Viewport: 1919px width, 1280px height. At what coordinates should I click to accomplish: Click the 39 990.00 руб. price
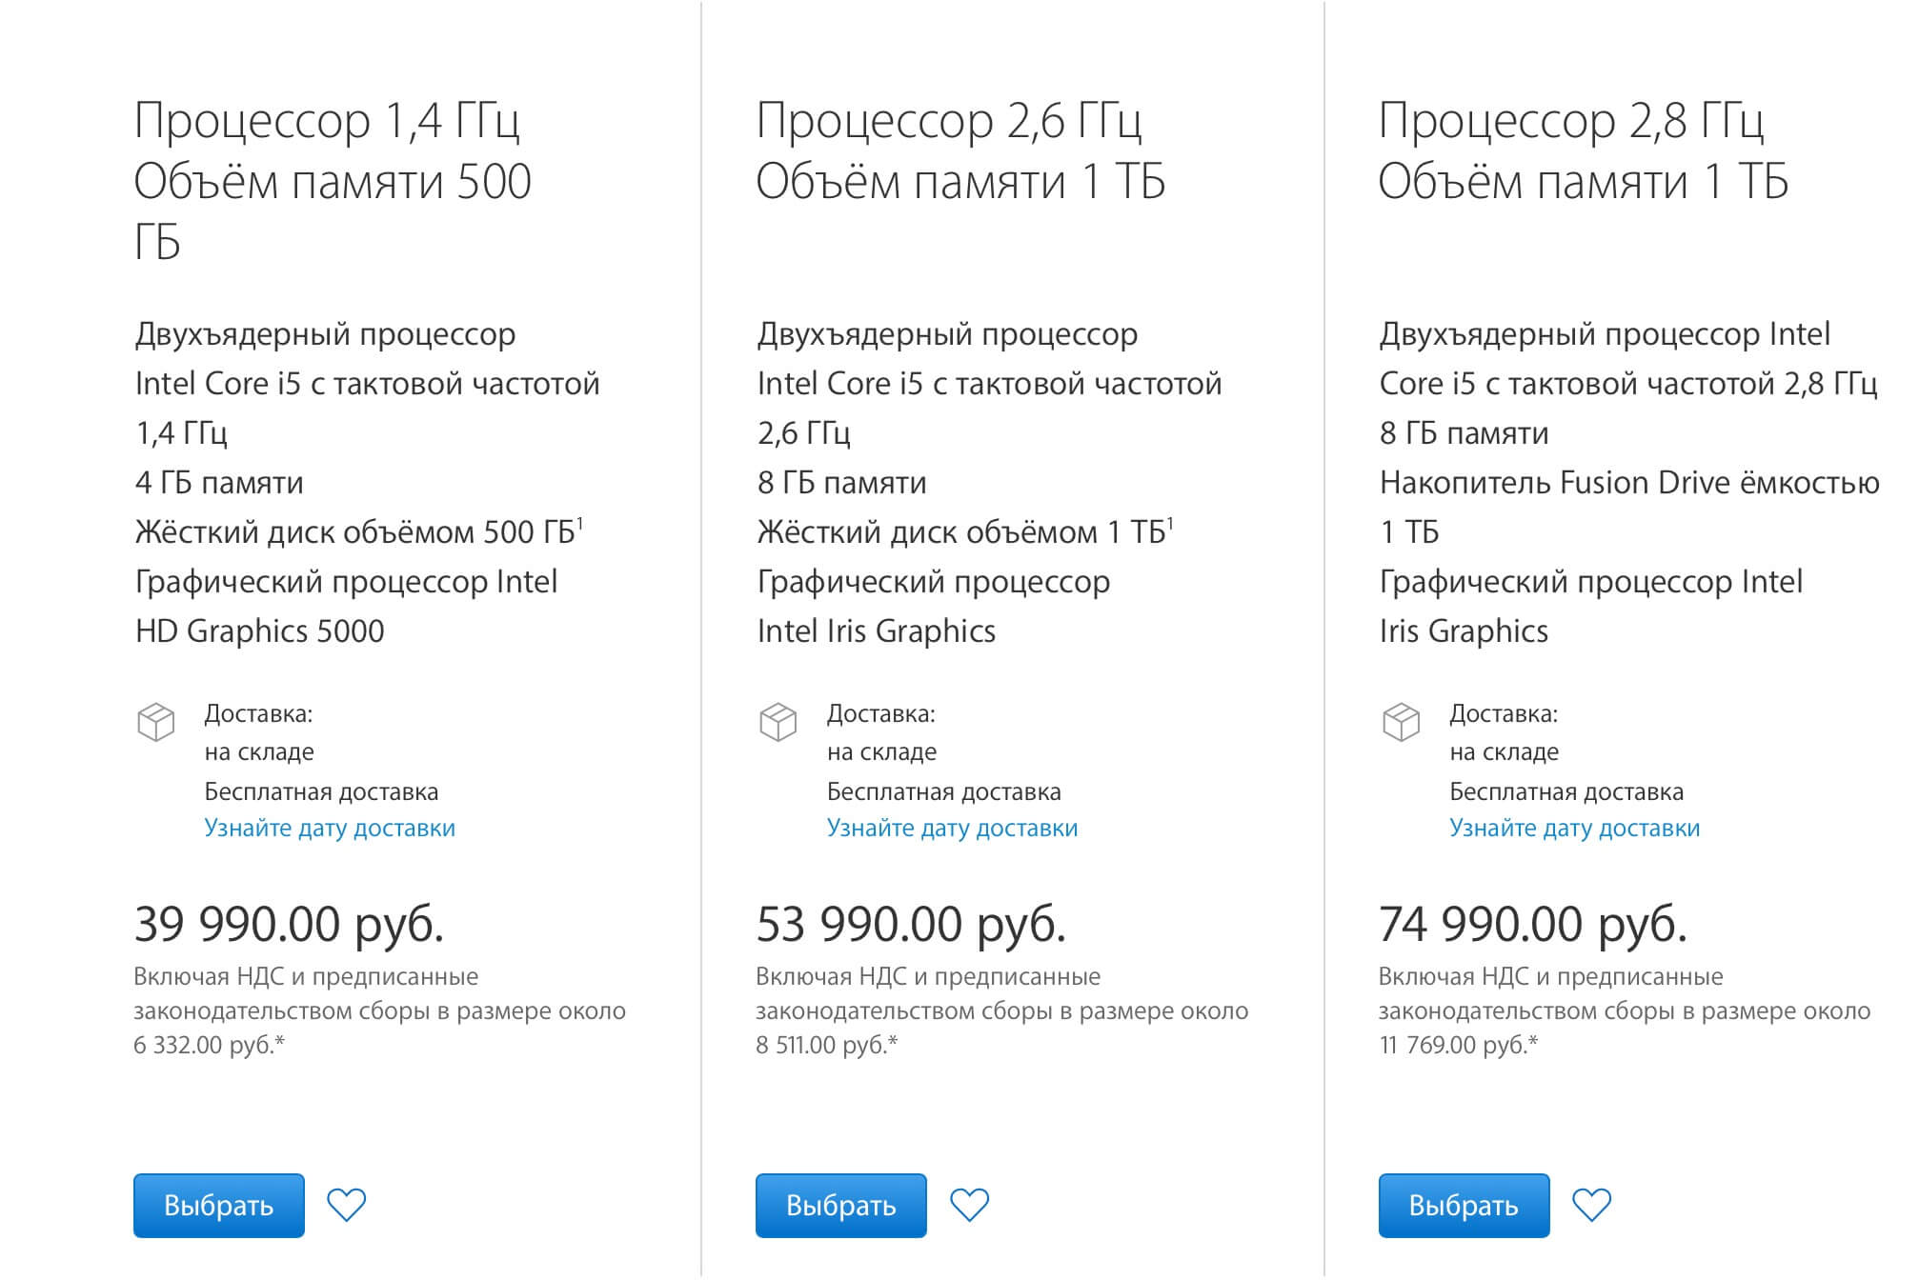point(289,925)
